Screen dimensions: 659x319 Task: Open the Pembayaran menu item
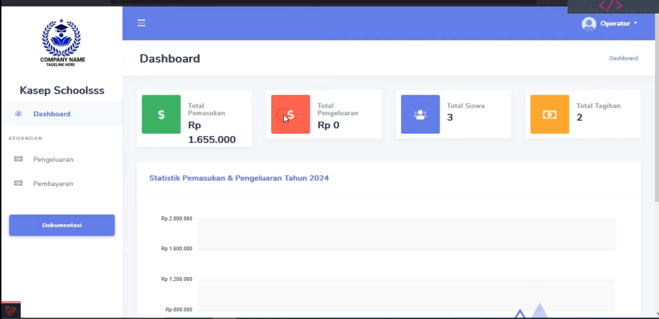tap(62, 184)
